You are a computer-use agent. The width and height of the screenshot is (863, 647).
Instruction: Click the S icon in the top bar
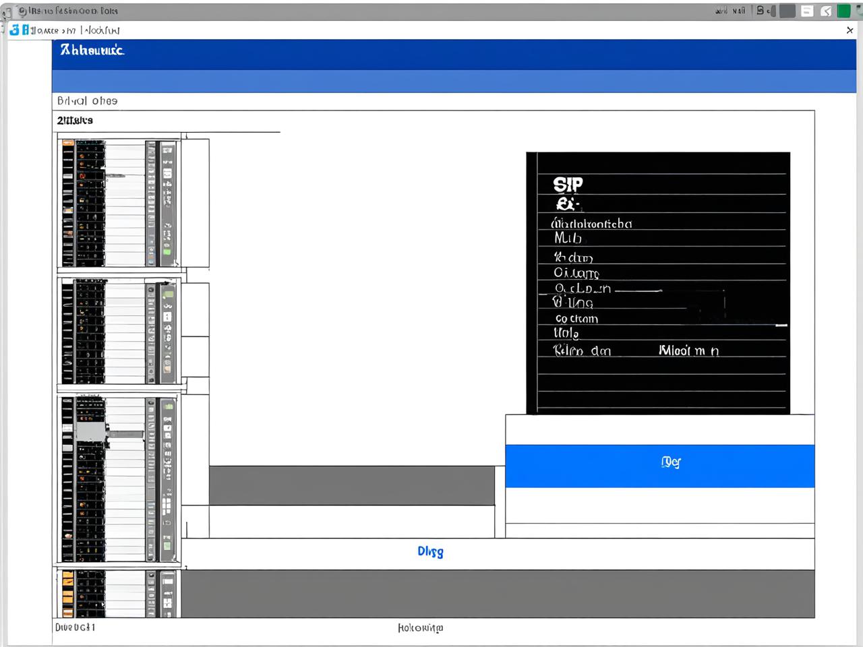tap(761, 10)
